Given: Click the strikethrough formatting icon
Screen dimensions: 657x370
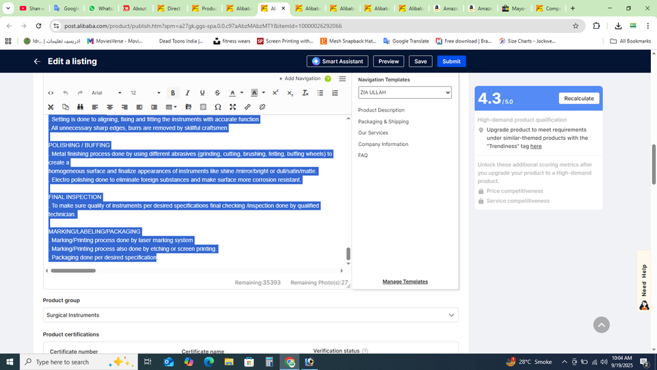Looking at the screenshot, I should tap(218, 93).
